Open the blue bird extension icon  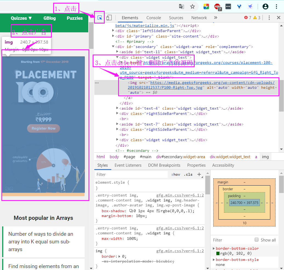pyautogui.click(x=250, y=7)
